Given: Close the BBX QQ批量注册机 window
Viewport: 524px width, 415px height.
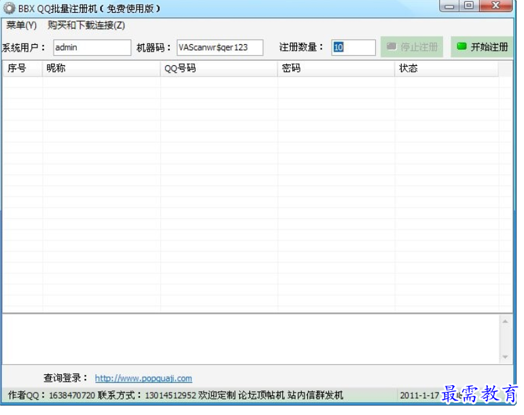Looking at the screenshot, I should [496, 6].
